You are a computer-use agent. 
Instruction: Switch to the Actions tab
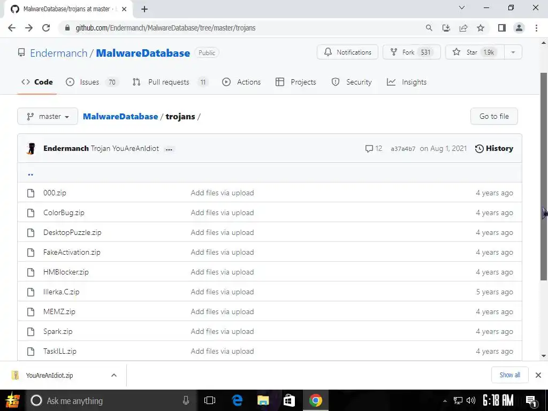[x=241, y=82]
